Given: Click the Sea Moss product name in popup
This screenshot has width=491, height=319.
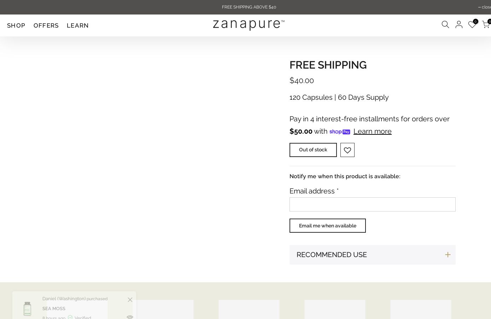Looking at the screenshot, I should [x=54, y=308].
